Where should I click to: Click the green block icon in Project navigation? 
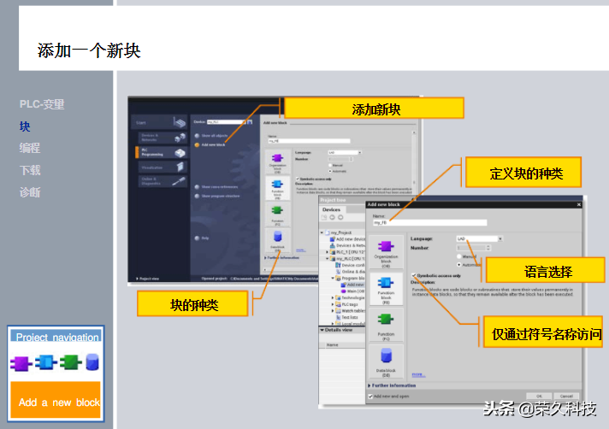pos(71,362)
